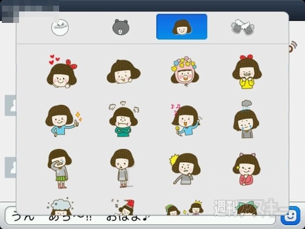Open the Moon face sticker tab

tap(60, 27)
